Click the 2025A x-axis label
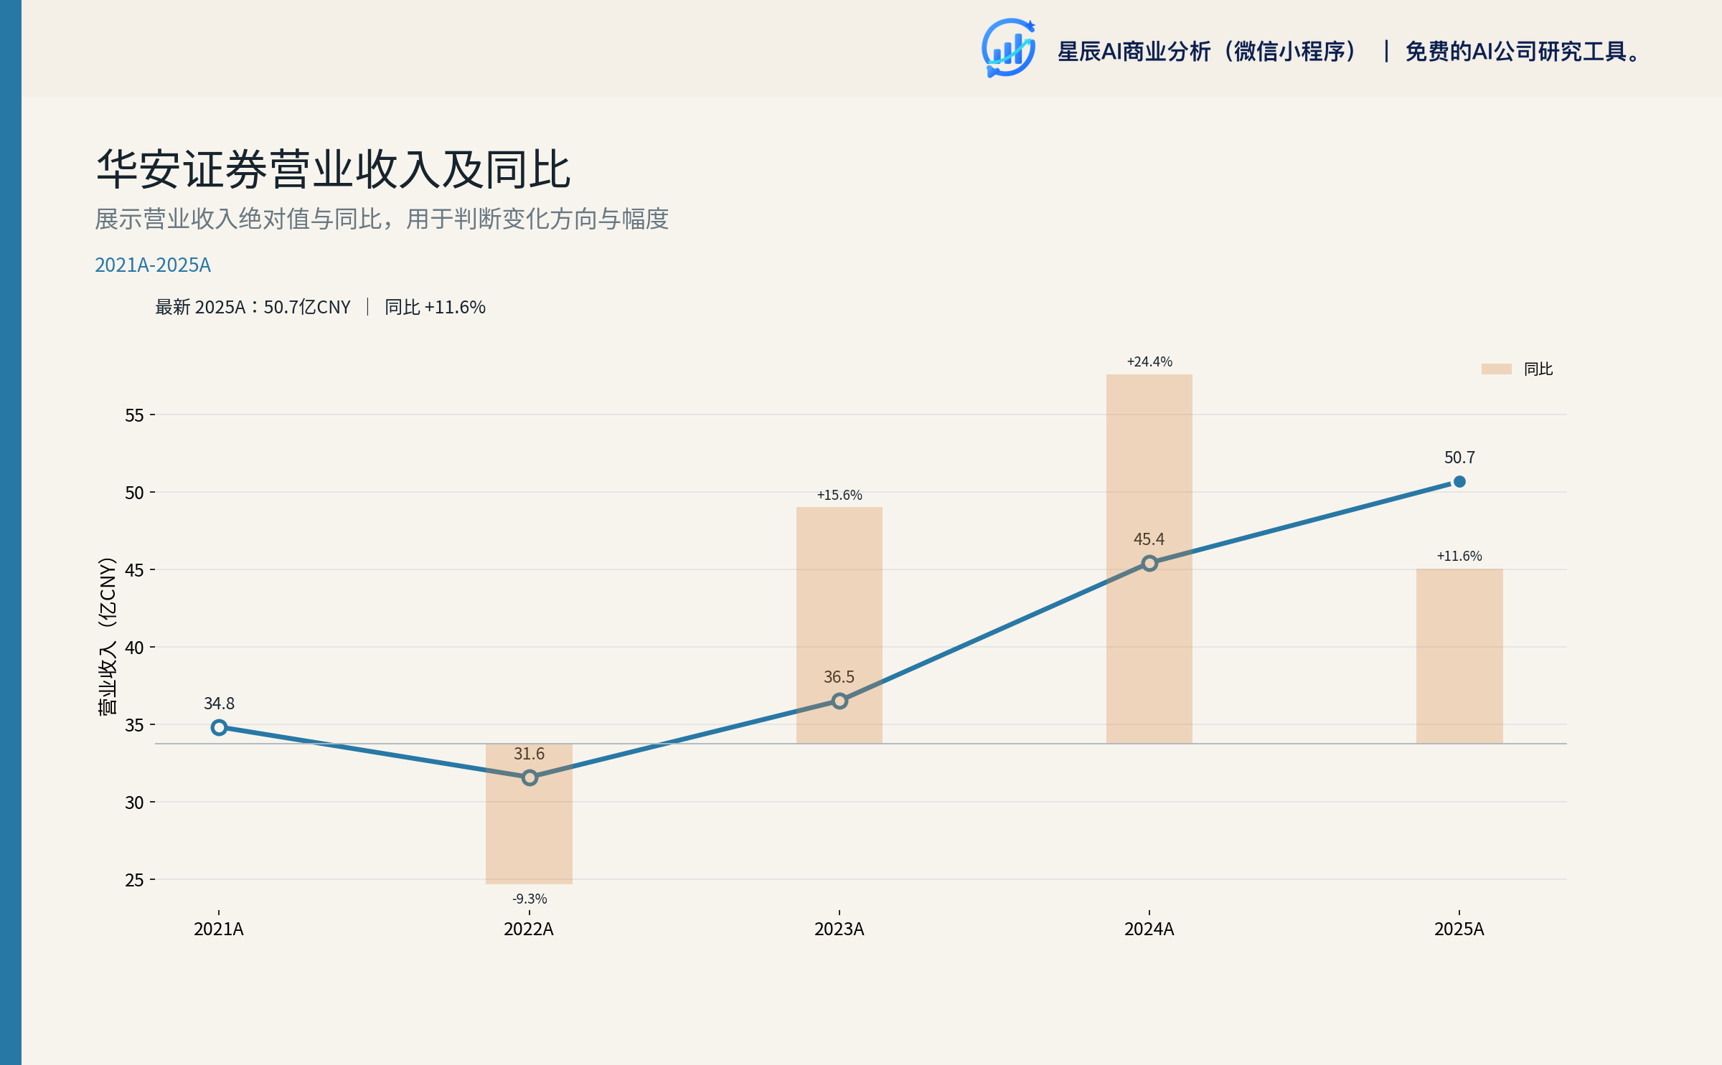Viewport: 1722px width, 1065px height. point(1459,929)
